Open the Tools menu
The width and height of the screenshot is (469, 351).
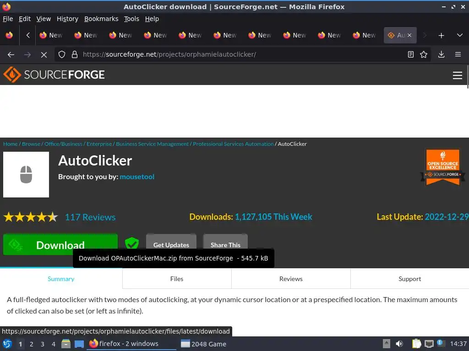point(131,19)
